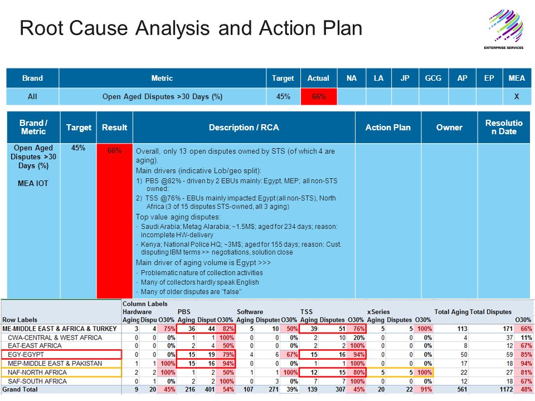535x401 pixels.
Task: Click the Description / RCA header
Action: 244,127
